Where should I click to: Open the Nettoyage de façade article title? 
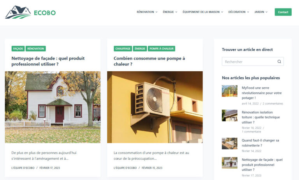pos(48,61)
